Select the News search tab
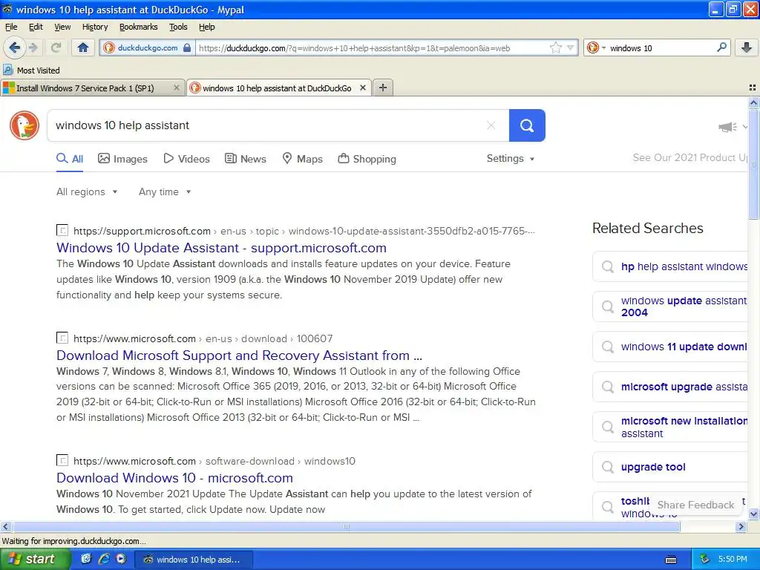Screen dimensions: 760x570 [245, 159]
